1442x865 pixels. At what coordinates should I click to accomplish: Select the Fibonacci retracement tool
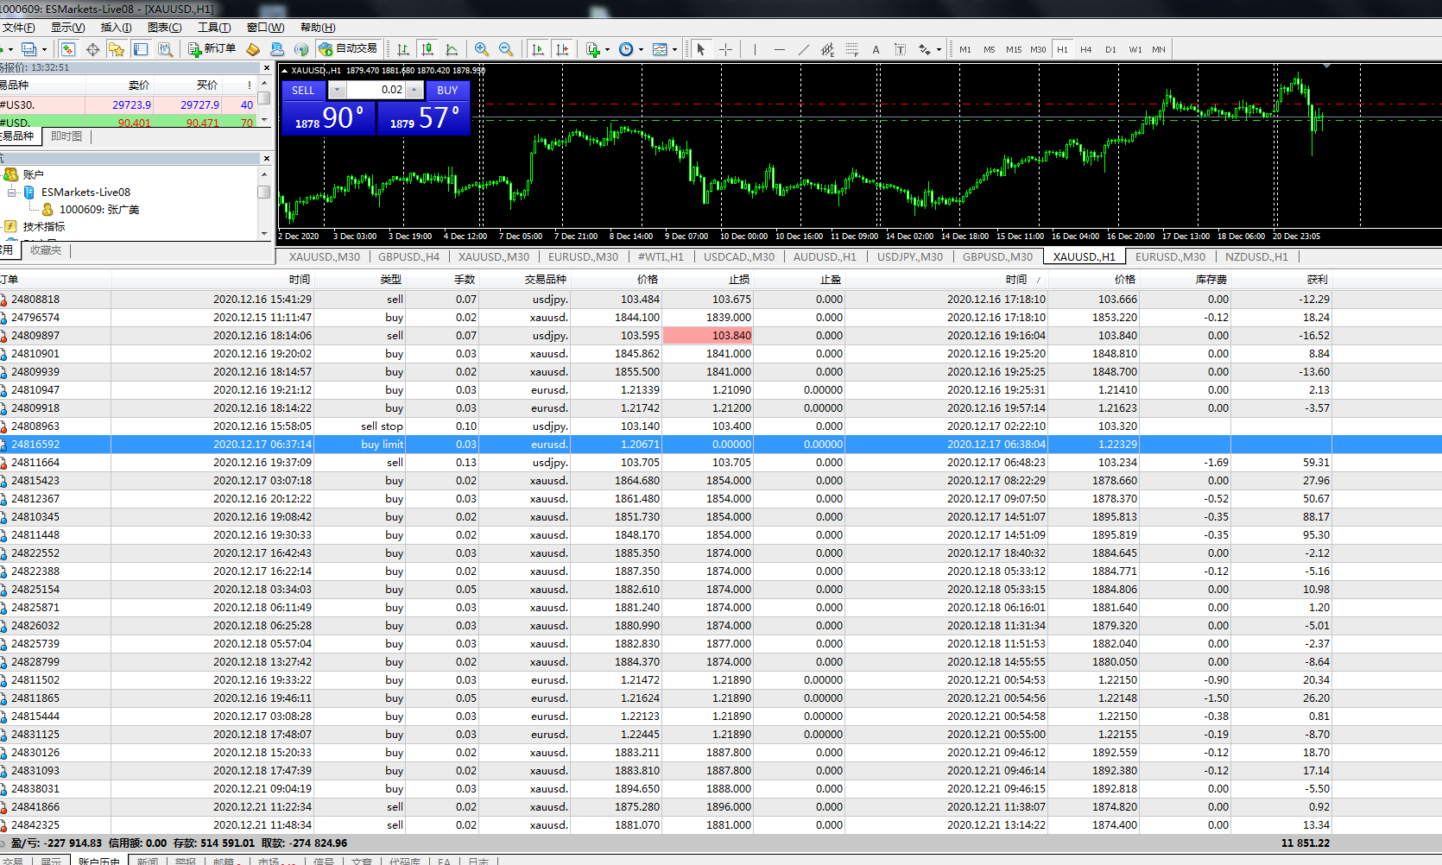851,49
